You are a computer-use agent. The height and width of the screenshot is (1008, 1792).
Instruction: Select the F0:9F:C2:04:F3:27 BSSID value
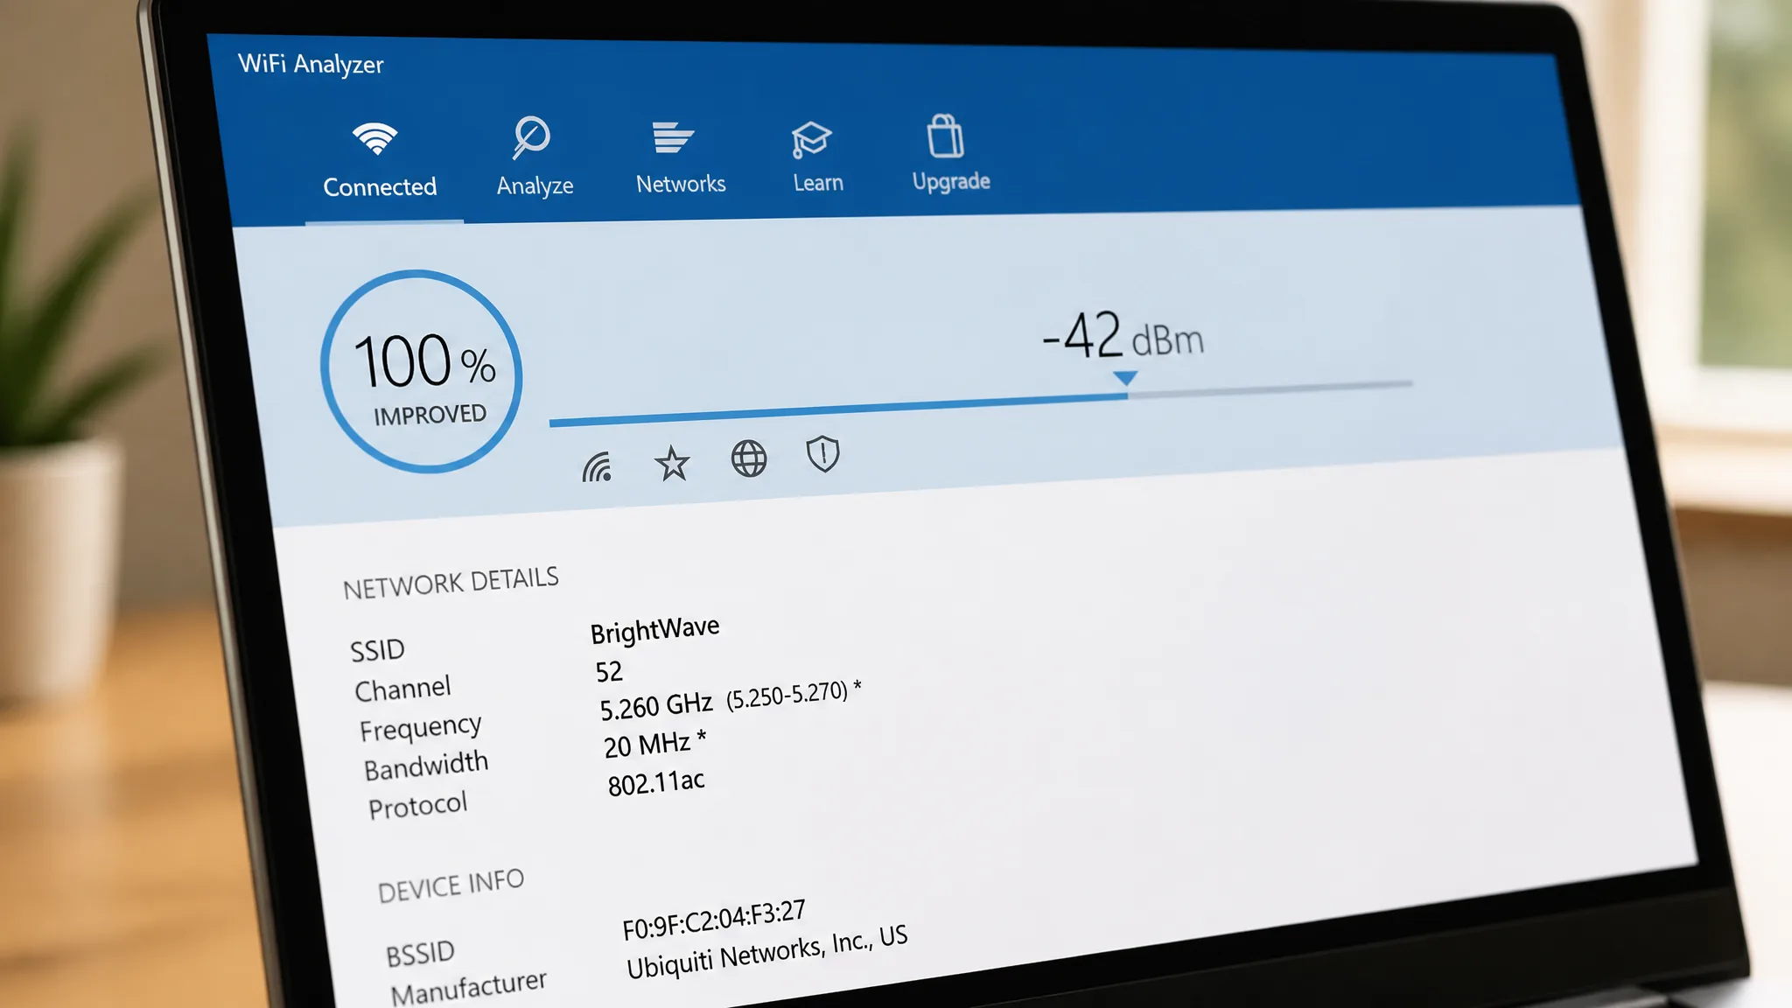pos(713,920)
